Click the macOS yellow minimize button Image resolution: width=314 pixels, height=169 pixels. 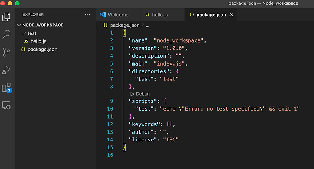click(10, 3)
